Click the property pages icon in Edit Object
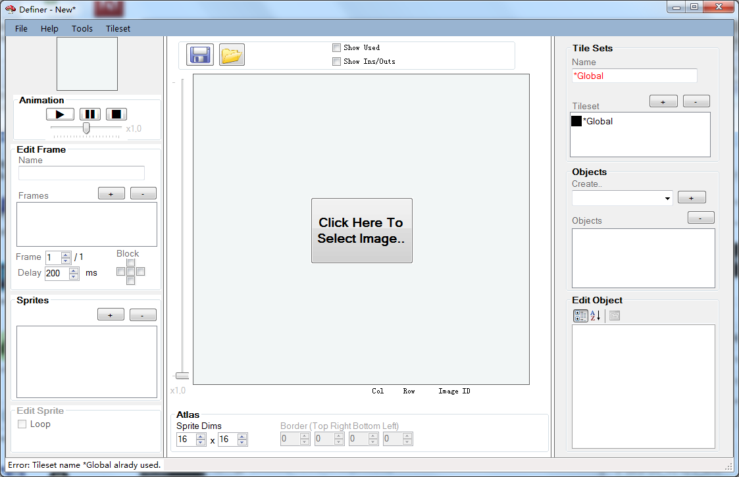 click(614, 316)
